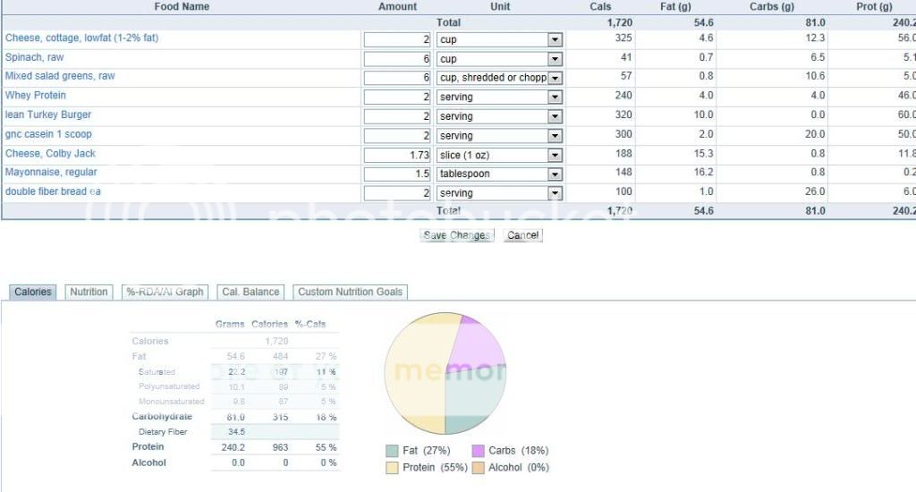Open unit dropdown for Whey Protein row
This screenshot has width=916, height=492.
(x=555, y=98)
